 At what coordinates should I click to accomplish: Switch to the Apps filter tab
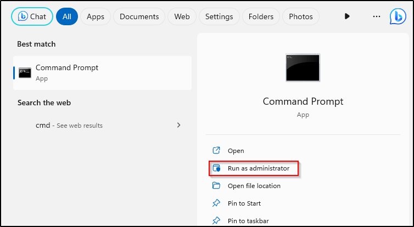(96, 16)
